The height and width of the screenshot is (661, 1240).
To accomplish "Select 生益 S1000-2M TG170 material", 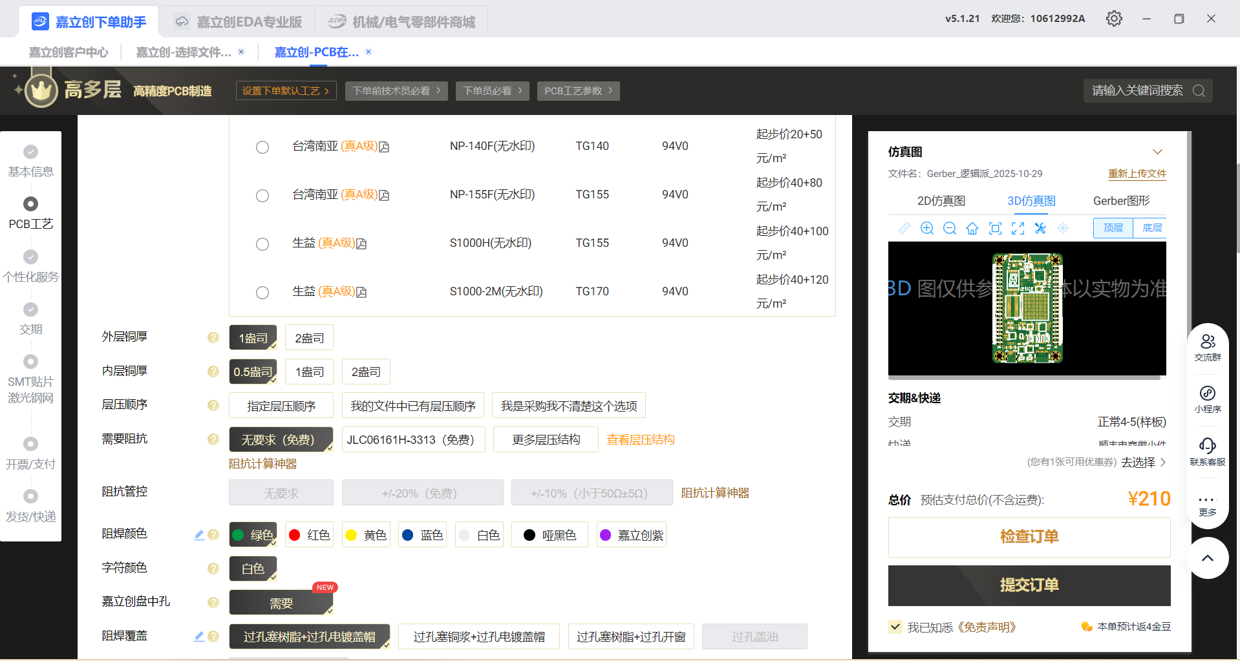I will click(262, 293).
